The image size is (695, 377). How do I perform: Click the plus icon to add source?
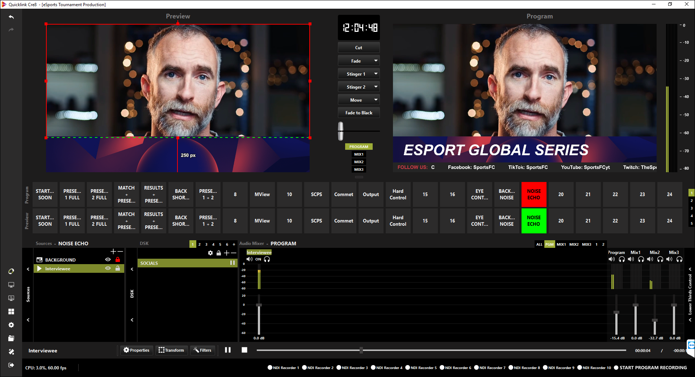click(113, 251)
